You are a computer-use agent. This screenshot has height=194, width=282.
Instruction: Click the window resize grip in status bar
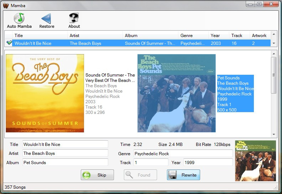click(276, 188)
